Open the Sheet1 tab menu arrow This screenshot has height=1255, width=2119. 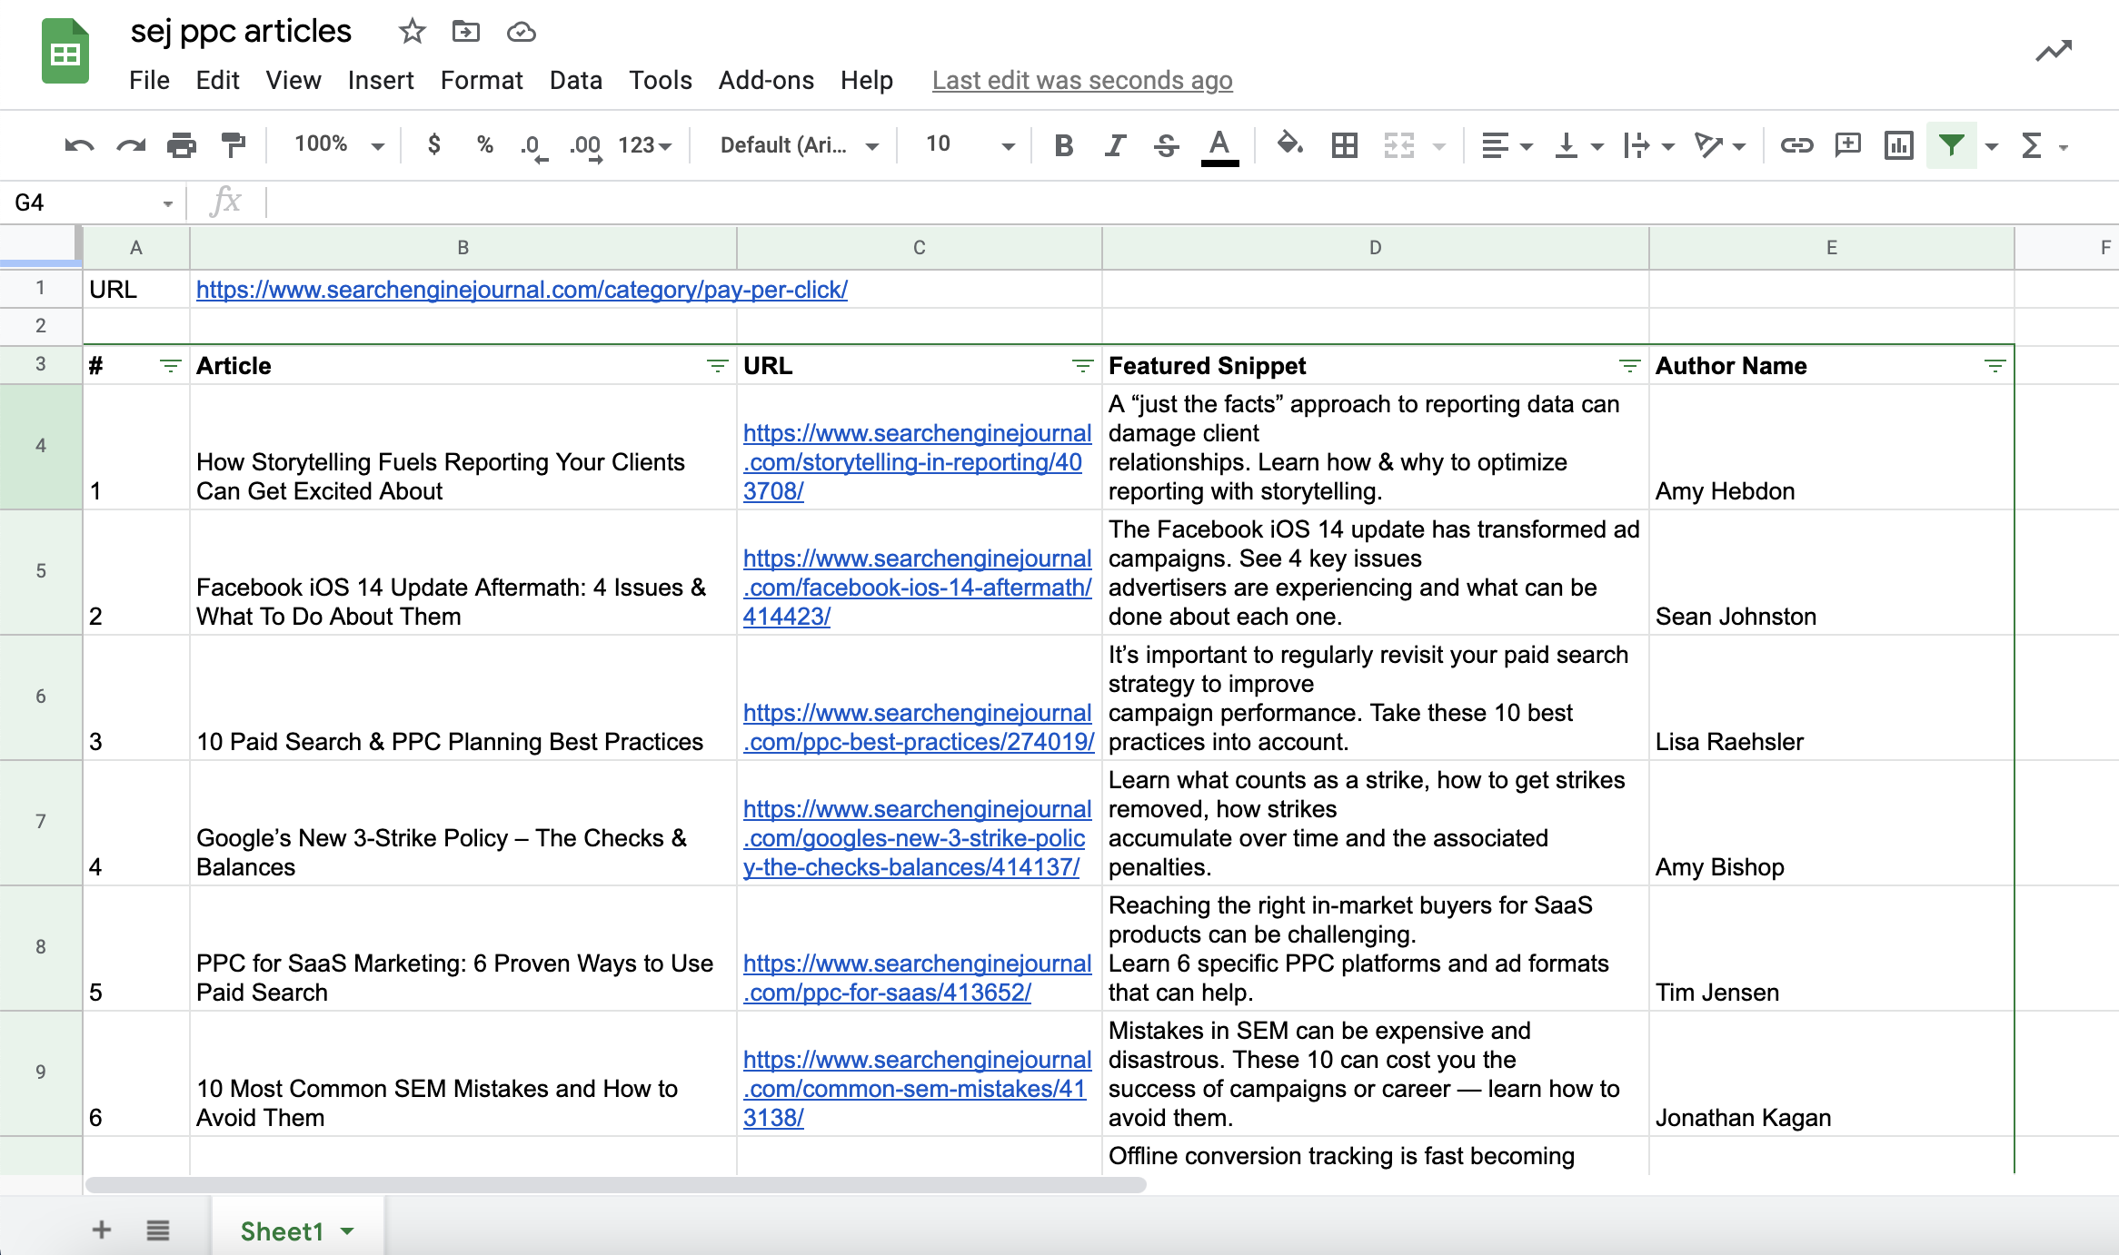(x=347, y=1231)
